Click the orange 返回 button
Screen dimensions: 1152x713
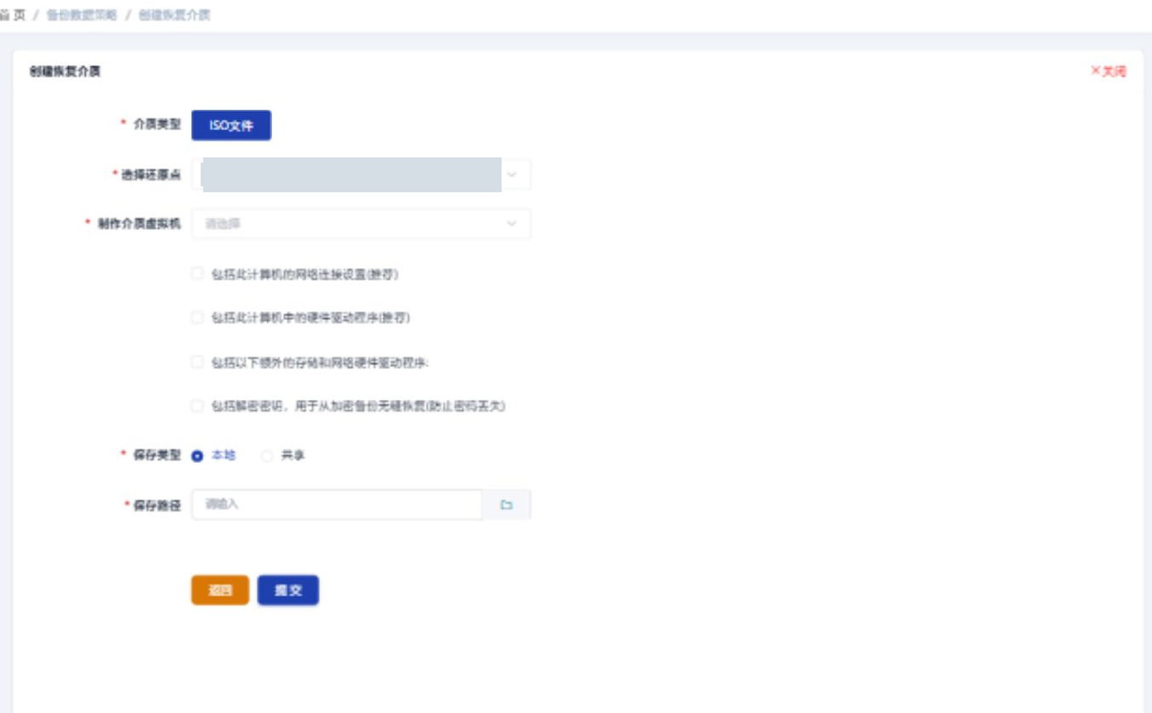pos(220,590)
